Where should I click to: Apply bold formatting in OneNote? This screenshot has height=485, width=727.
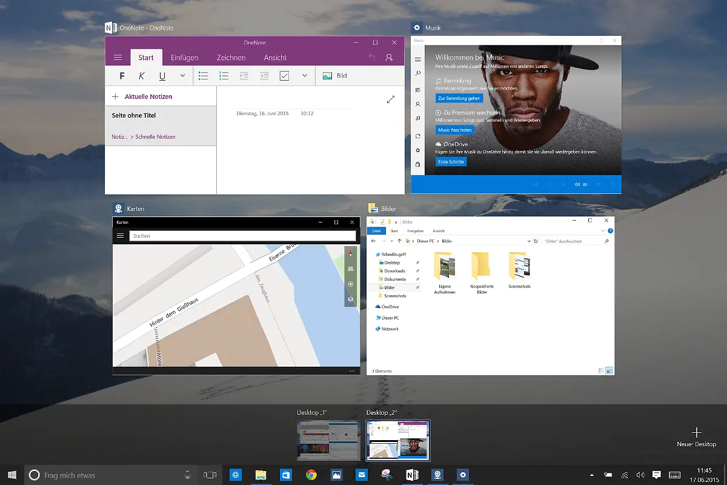121,76
